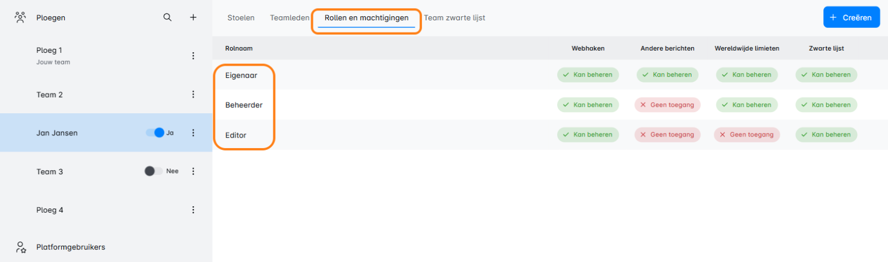The width and height of the screenshot is (888, 262).
Task: Enable the Team 3 toggle switch
Action: tap(153, 171)
